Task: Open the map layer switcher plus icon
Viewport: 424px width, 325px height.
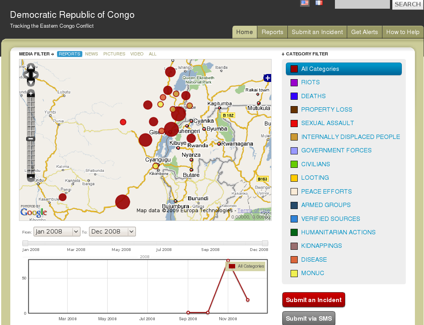Action: click(x=268, y=78)
